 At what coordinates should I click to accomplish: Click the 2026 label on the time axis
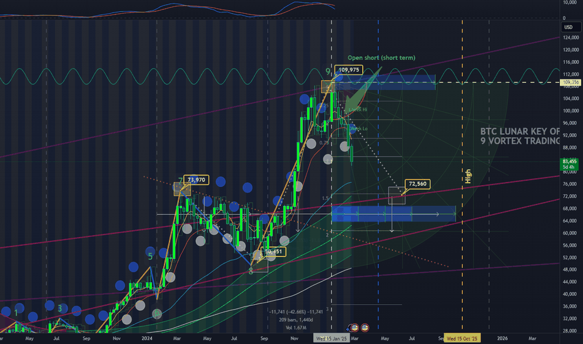(x=502, y=338)
